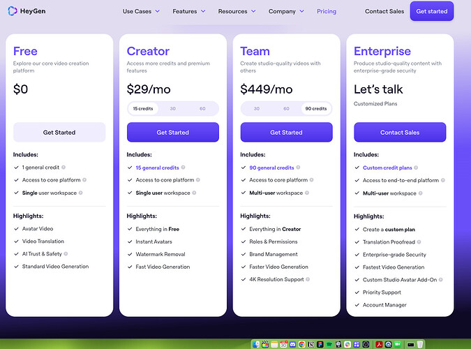Click the $449/mo price text

(x=266, y=89)
